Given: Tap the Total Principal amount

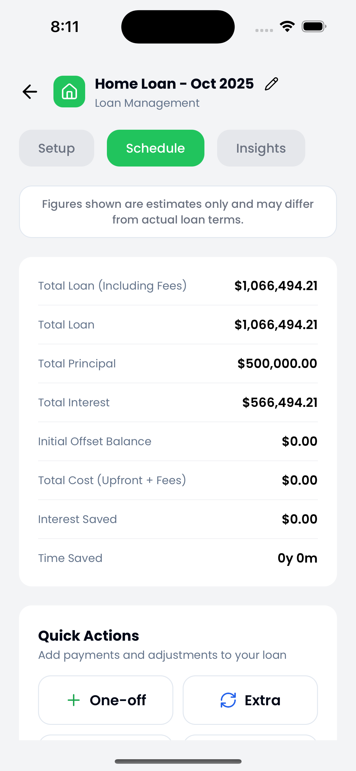Looking at the screenshot, I should pos(277,363).
